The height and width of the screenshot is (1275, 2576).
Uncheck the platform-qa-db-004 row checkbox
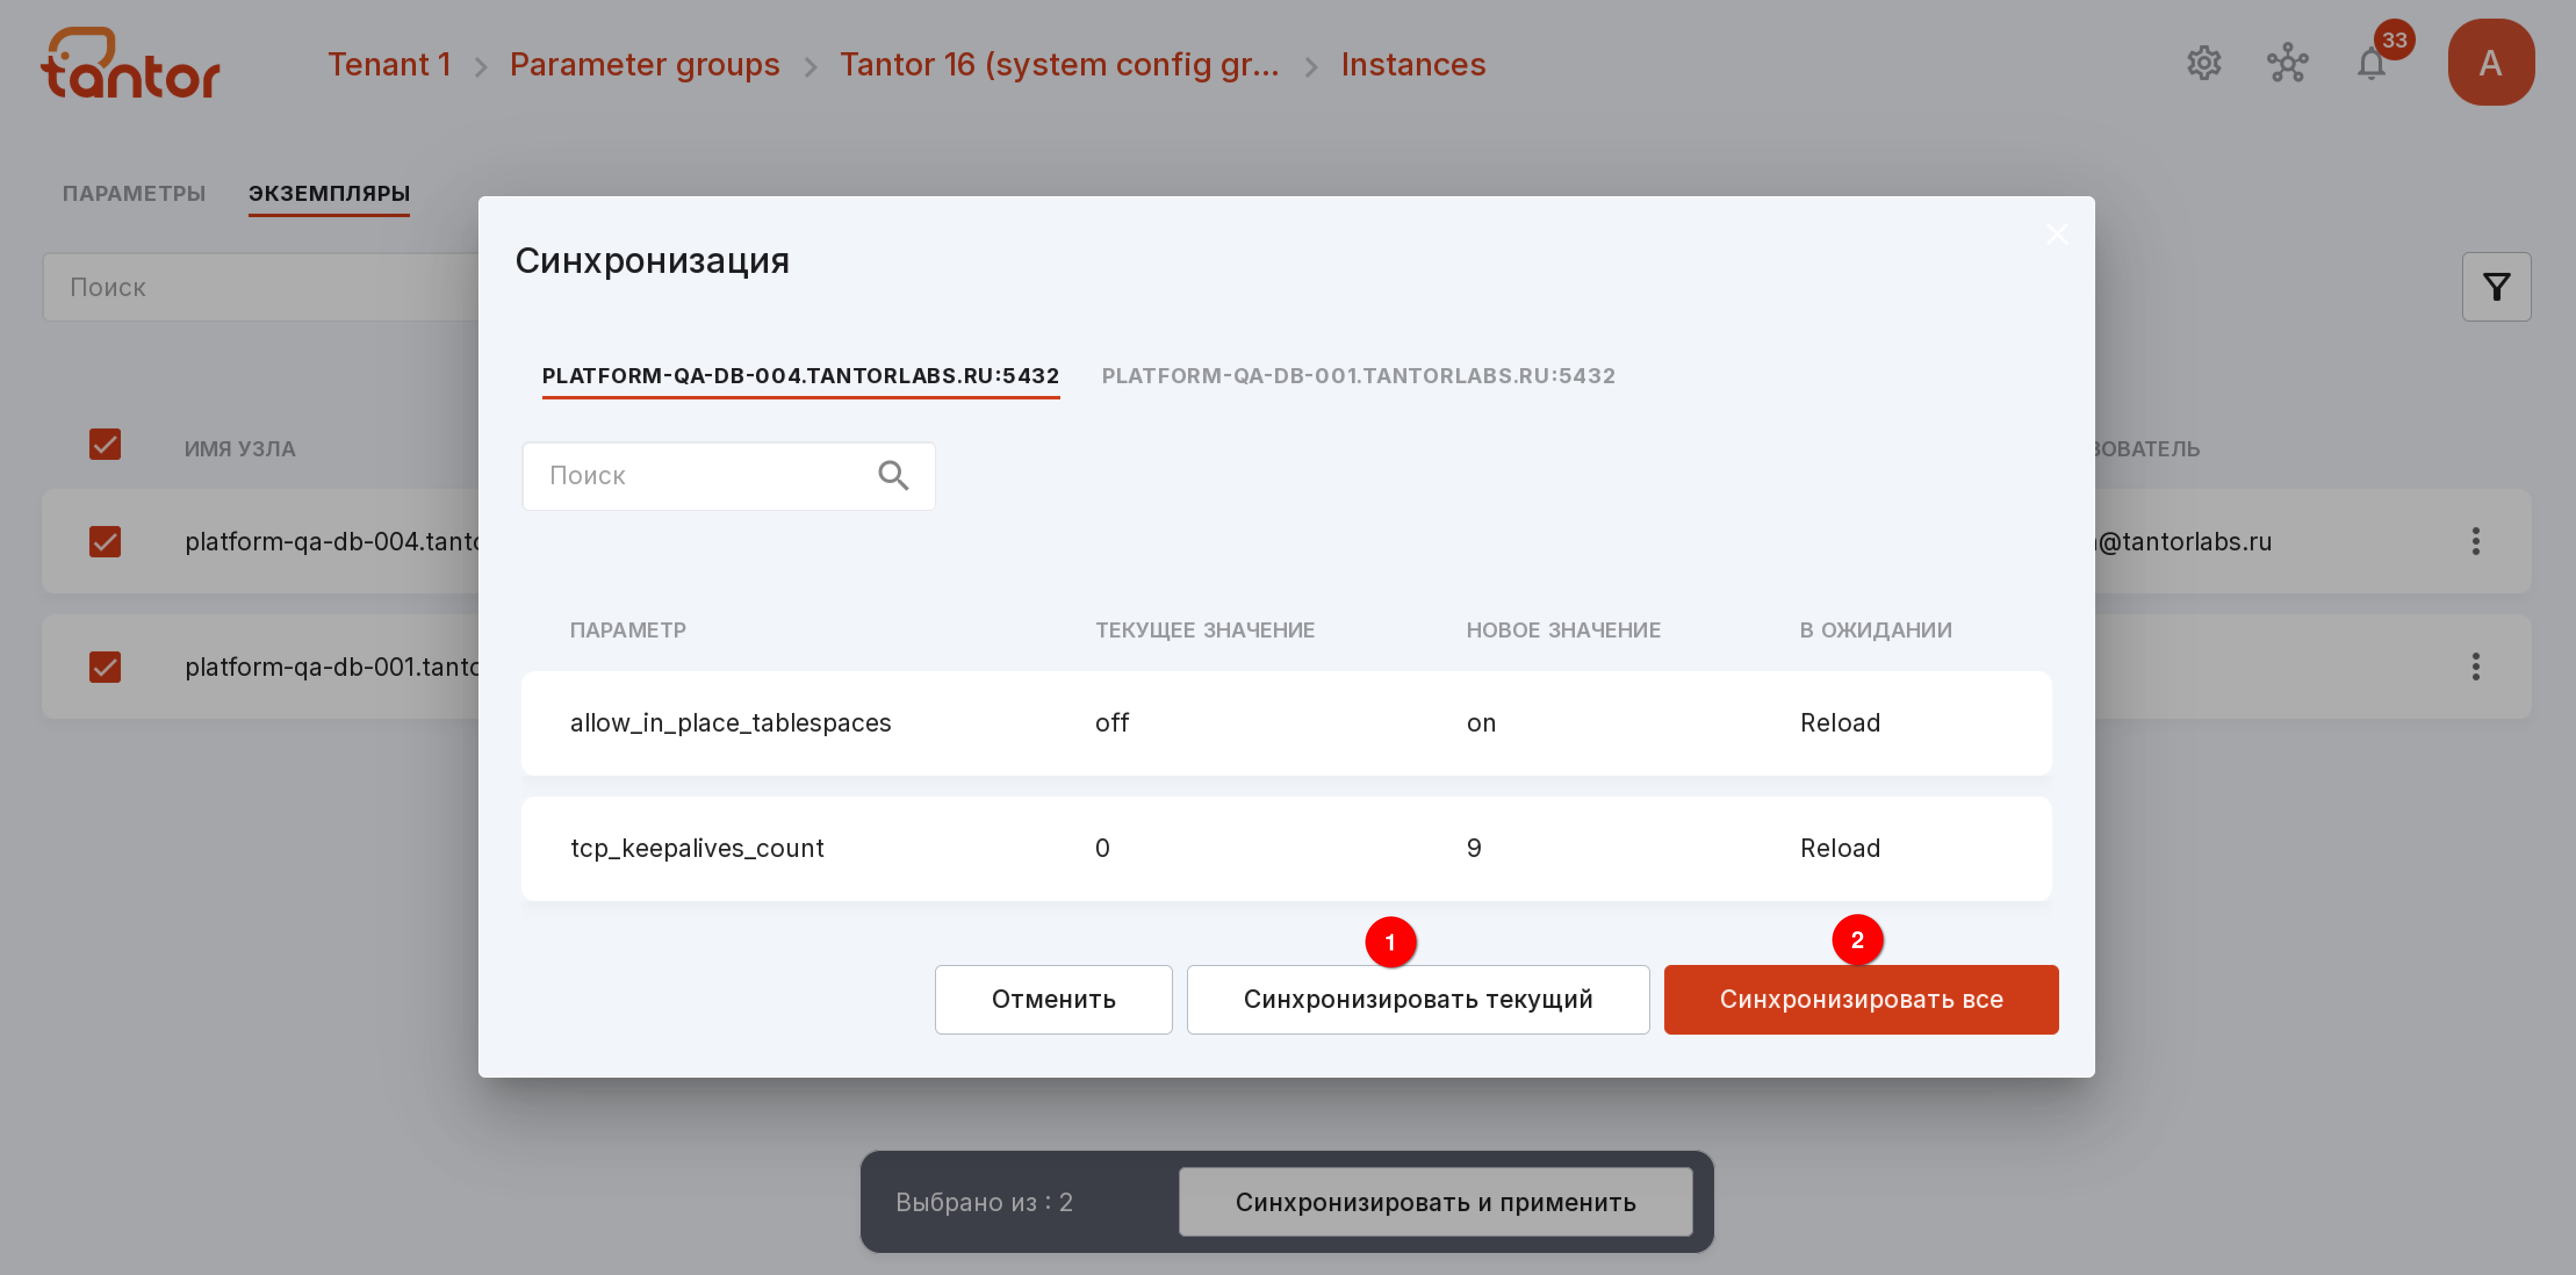point(105,541)
